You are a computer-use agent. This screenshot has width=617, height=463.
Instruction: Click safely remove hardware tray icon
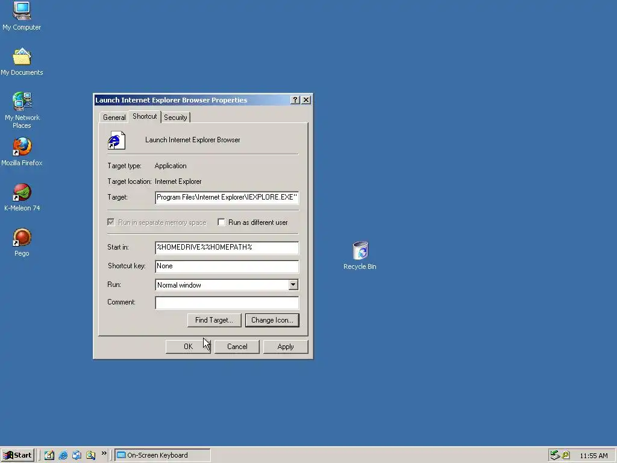pos(555,455)
